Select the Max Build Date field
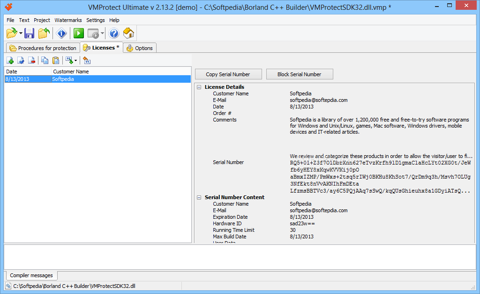 pyautogui.click(x=230, y=237)
